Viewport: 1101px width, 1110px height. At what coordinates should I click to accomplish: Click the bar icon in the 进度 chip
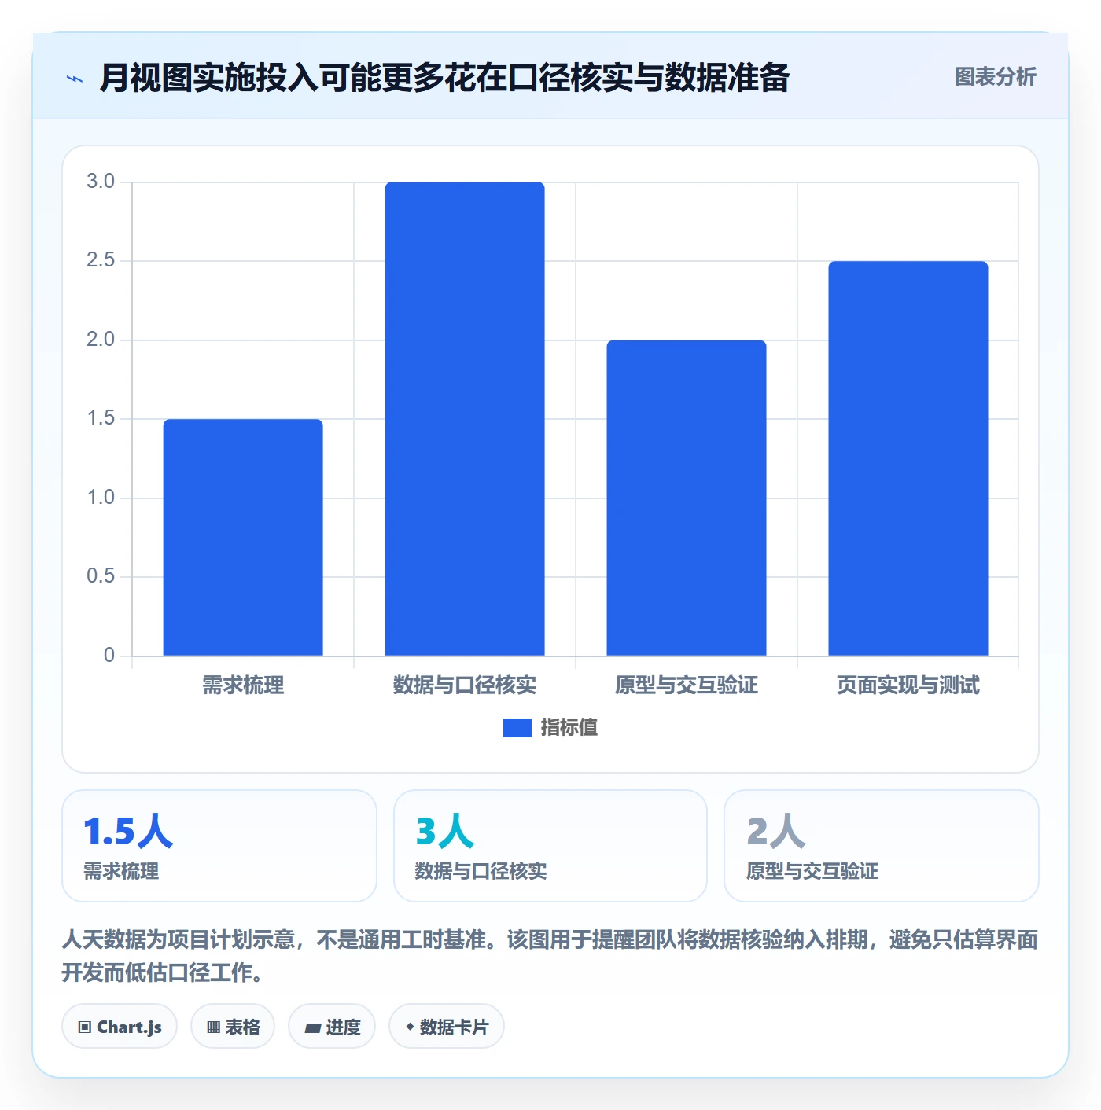[x=312, y=1028]
